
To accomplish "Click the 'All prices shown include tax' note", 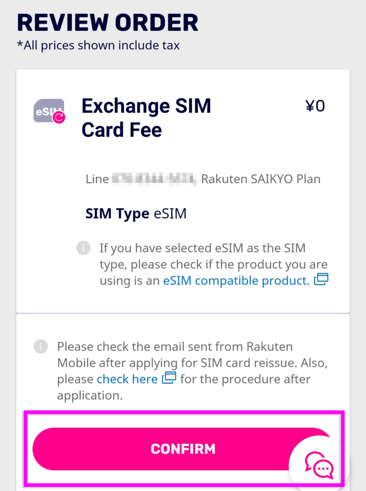I will pos(98,46).
